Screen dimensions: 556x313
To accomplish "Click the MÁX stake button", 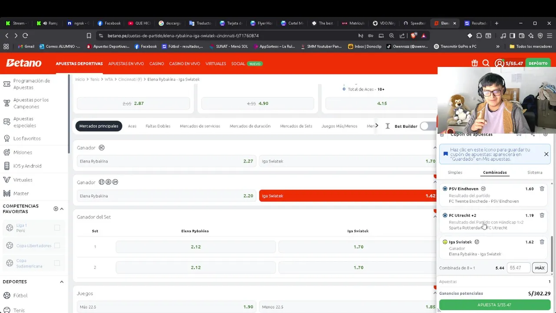I will coord(539,268).
